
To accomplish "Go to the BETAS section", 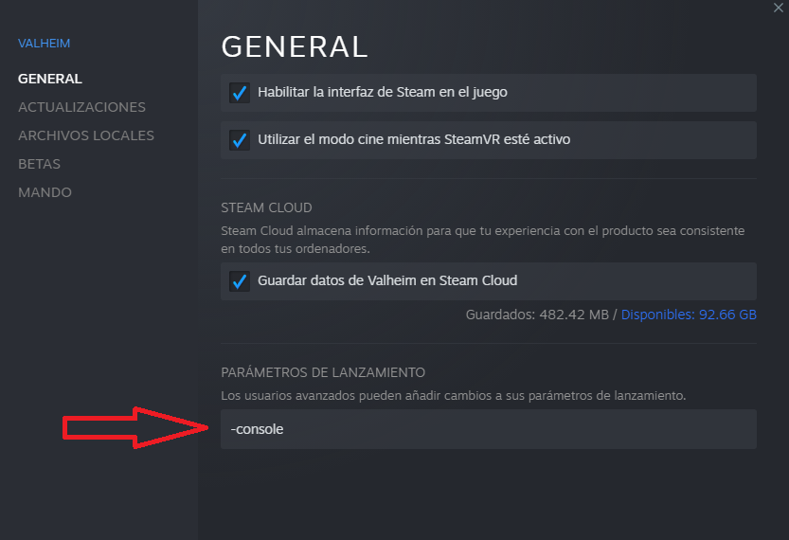I will tap(40, 164).
